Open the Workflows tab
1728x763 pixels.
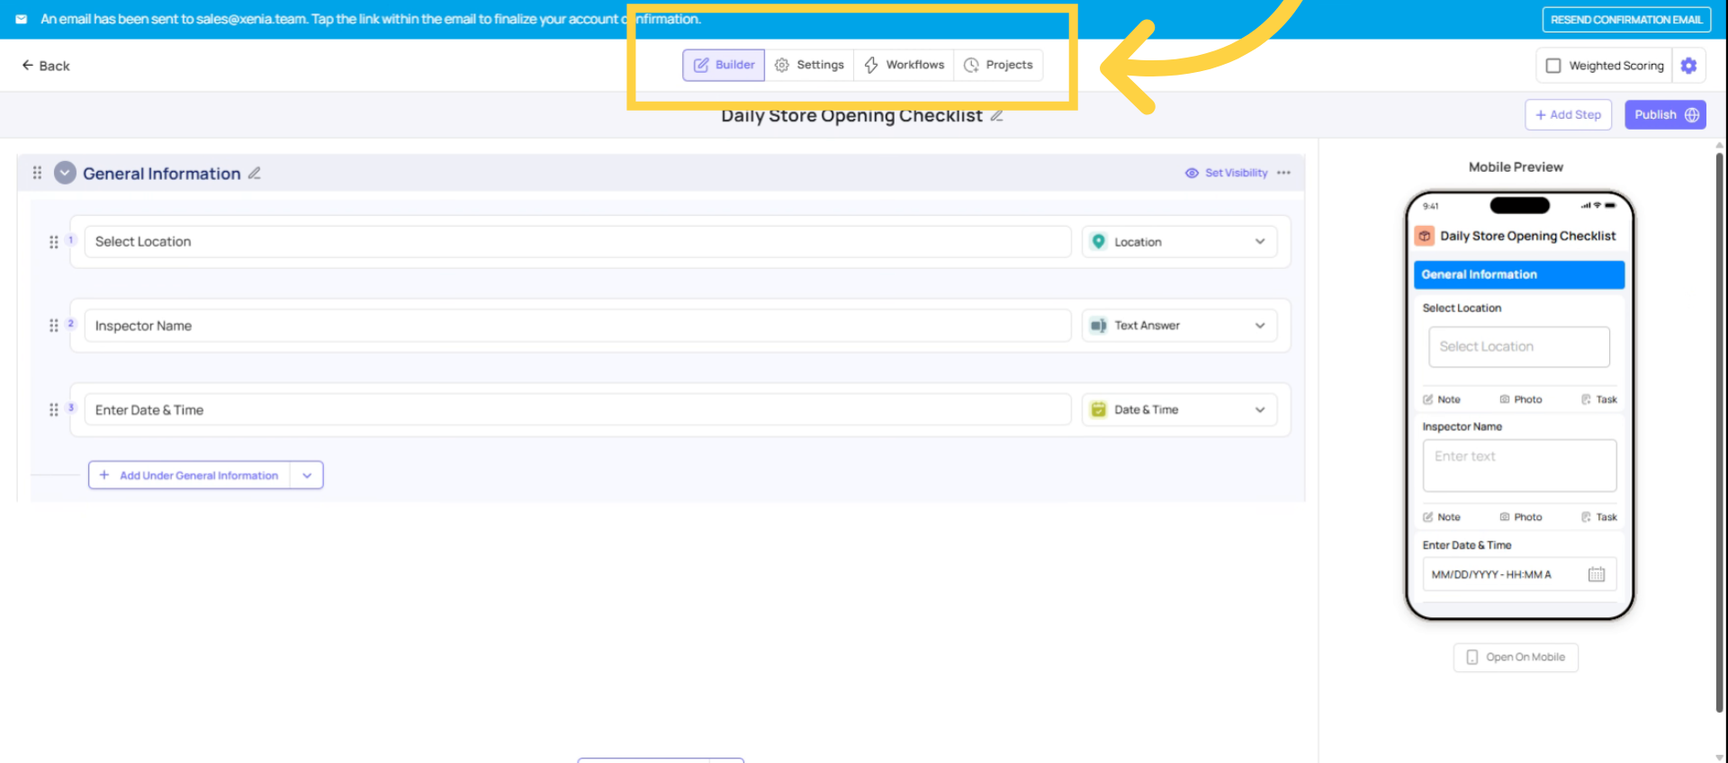[x=904, y=65]
